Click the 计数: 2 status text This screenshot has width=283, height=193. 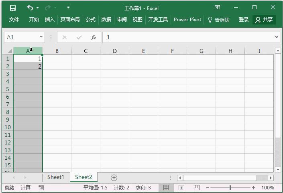point(122,188)
